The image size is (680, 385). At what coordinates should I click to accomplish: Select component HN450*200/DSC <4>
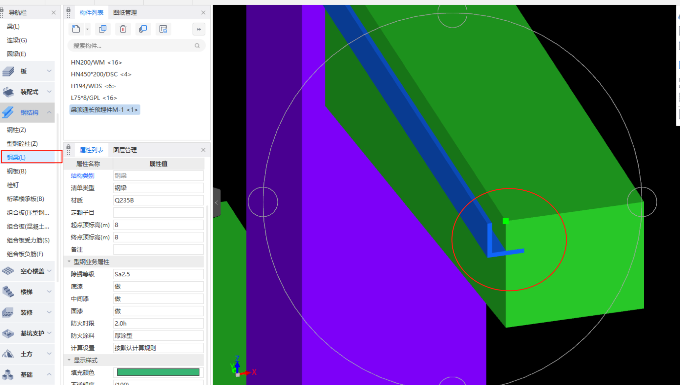pyautogui.click(x=101, y=74)
